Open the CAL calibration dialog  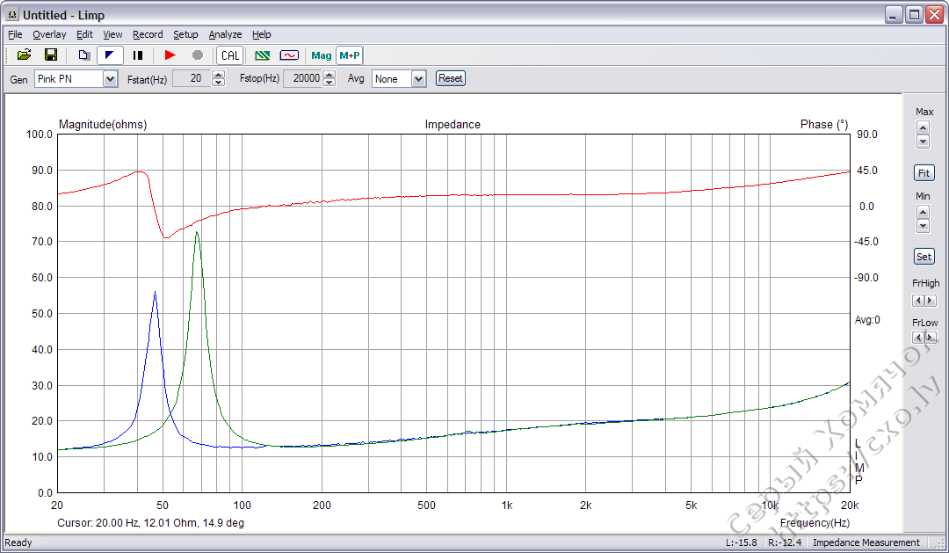pyautogui.click(x=229, y=55)
